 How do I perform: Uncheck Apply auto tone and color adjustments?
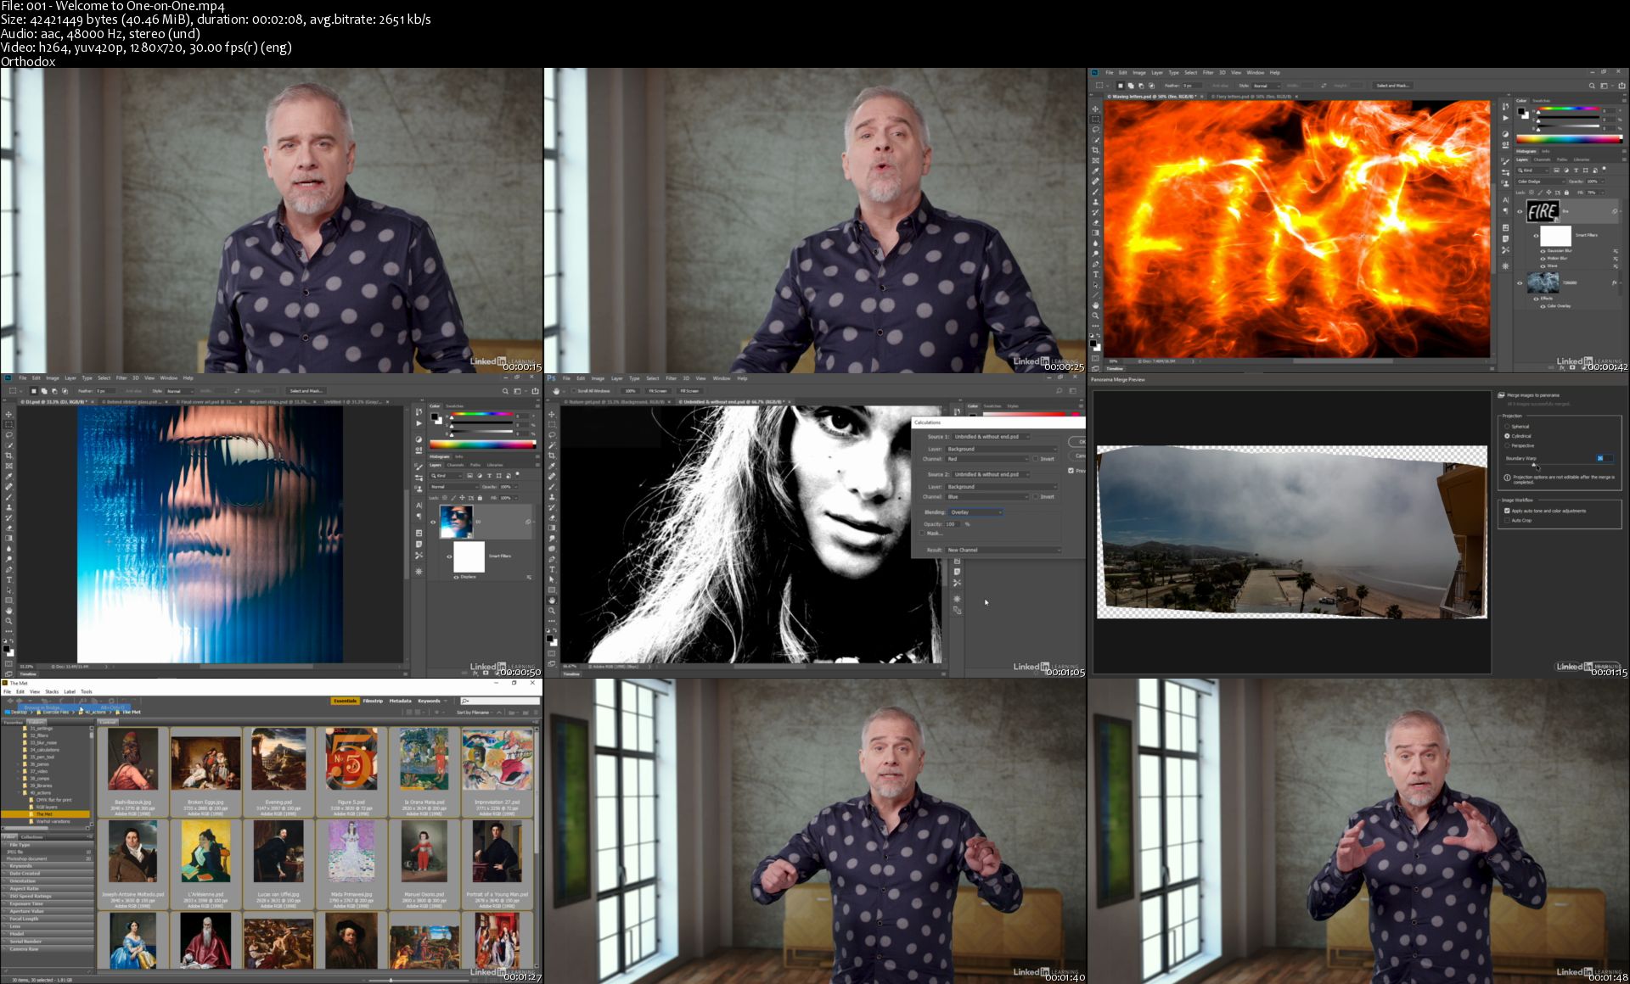pyautogui.click(x=1507, y=511)
